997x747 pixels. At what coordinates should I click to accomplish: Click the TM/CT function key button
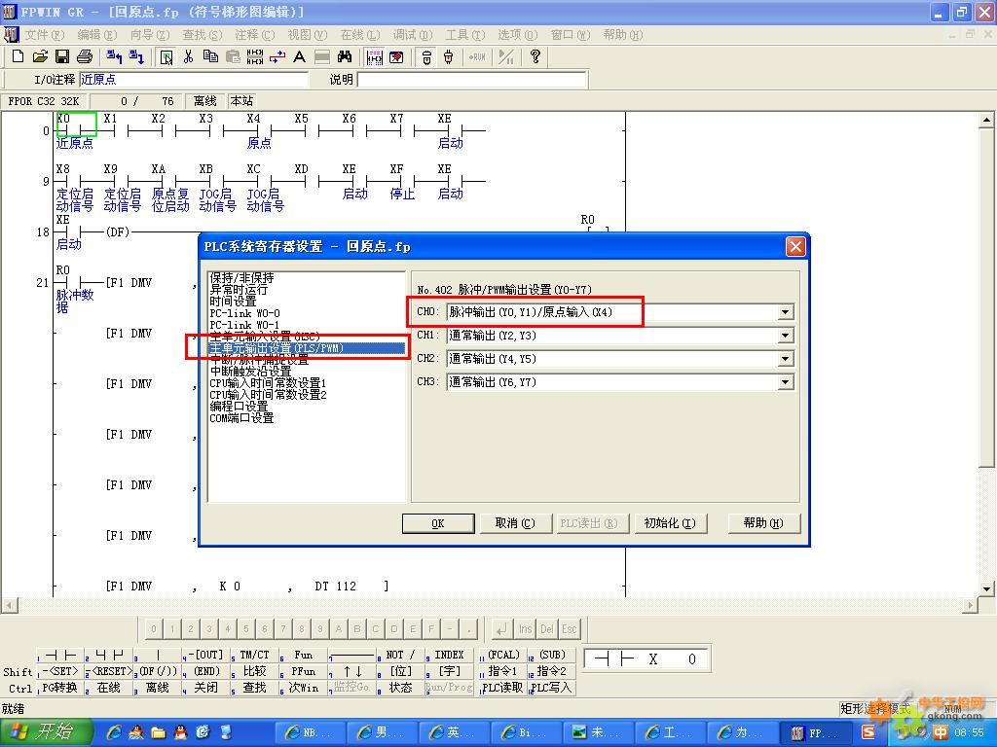click(x=255, y=655)
